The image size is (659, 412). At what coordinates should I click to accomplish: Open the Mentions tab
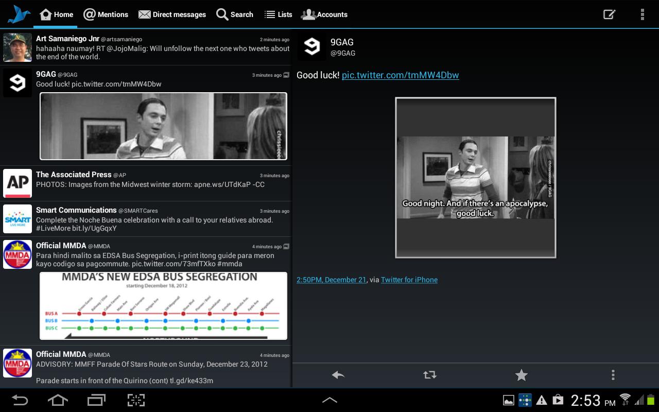[106, 14]
